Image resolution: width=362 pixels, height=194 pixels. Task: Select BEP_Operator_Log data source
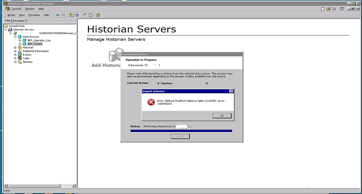(39, 40)
